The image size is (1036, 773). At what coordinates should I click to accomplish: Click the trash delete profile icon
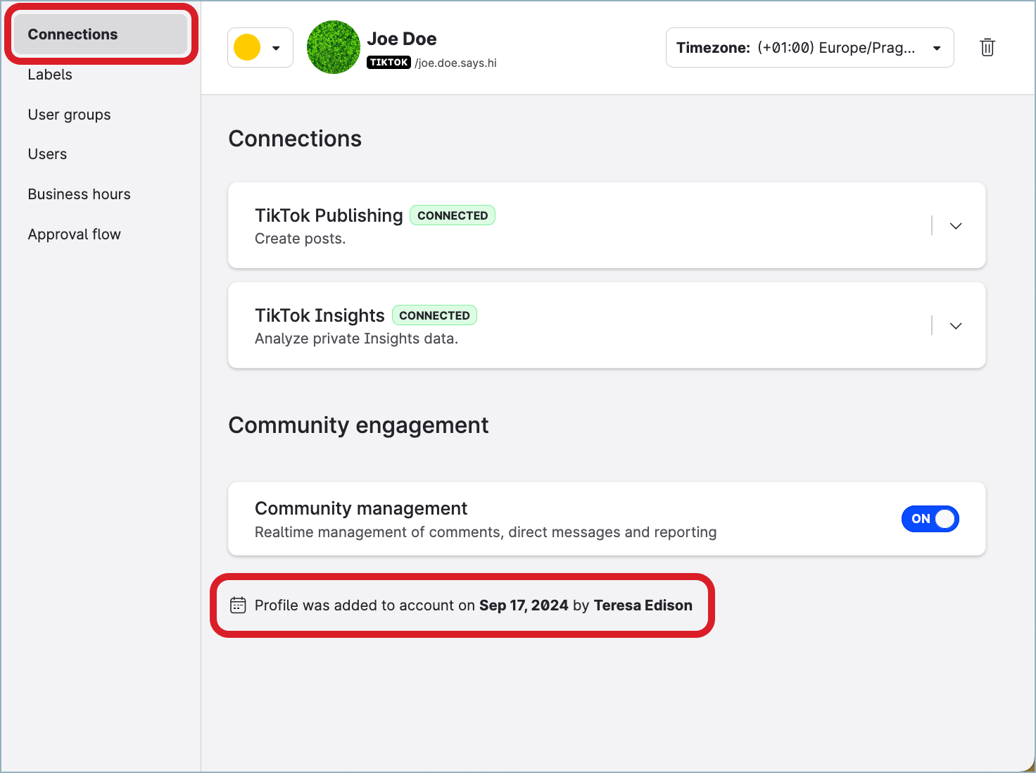[987, 47]
